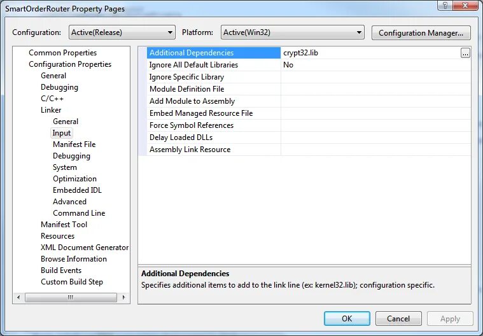The height and width of the screenshot is (336, 483).
Task: Click the crypt32.lib value field
Action: tap(370, 53)
